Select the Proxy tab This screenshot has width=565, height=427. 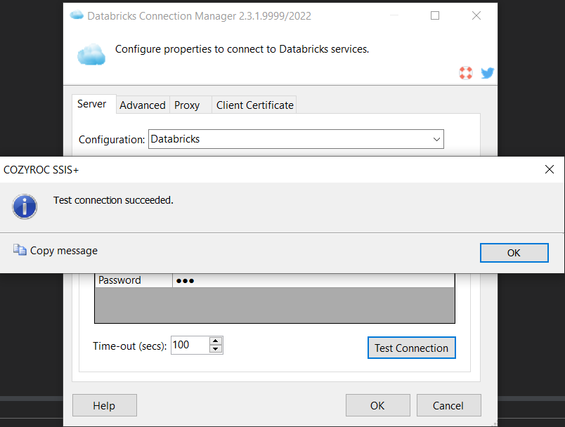[x=187, y=105]
